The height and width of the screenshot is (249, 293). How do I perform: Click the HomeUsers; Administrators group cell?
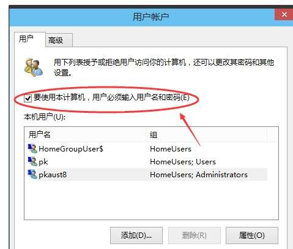[199, 175]
